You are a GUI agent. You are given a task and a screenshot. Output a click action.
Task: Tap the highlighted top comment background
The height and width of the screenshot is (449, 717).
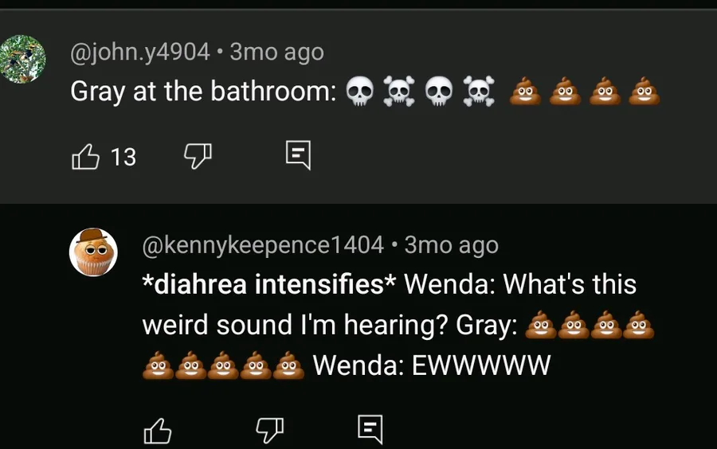358,107
